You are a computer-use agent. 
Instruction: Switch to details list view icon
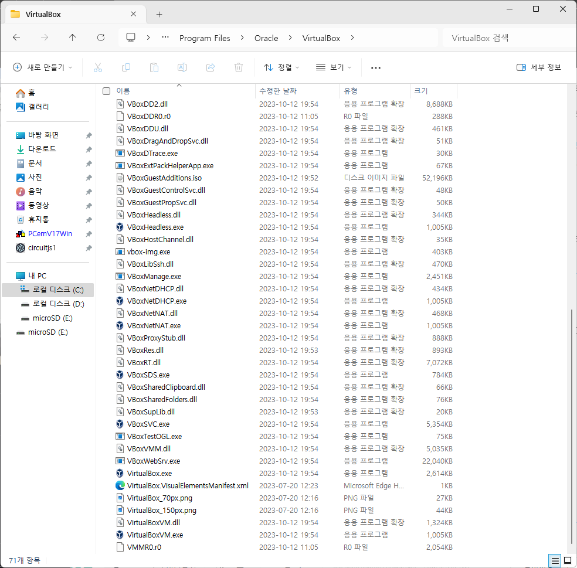click(x=555, y=560)
